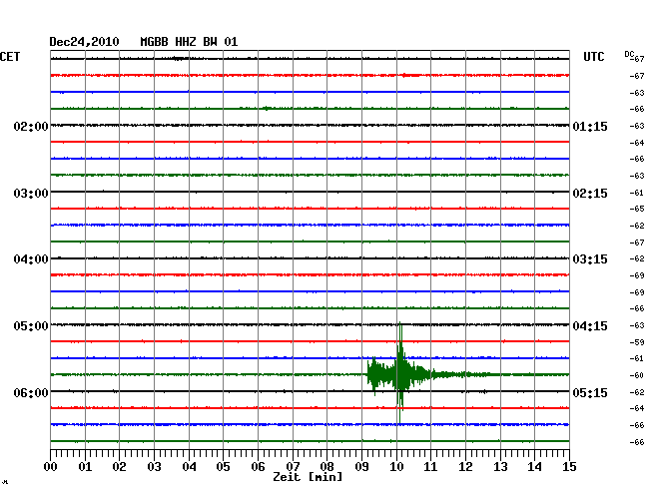
Task: Click minute 00 on the time axis
Action: tap(51, 467)
